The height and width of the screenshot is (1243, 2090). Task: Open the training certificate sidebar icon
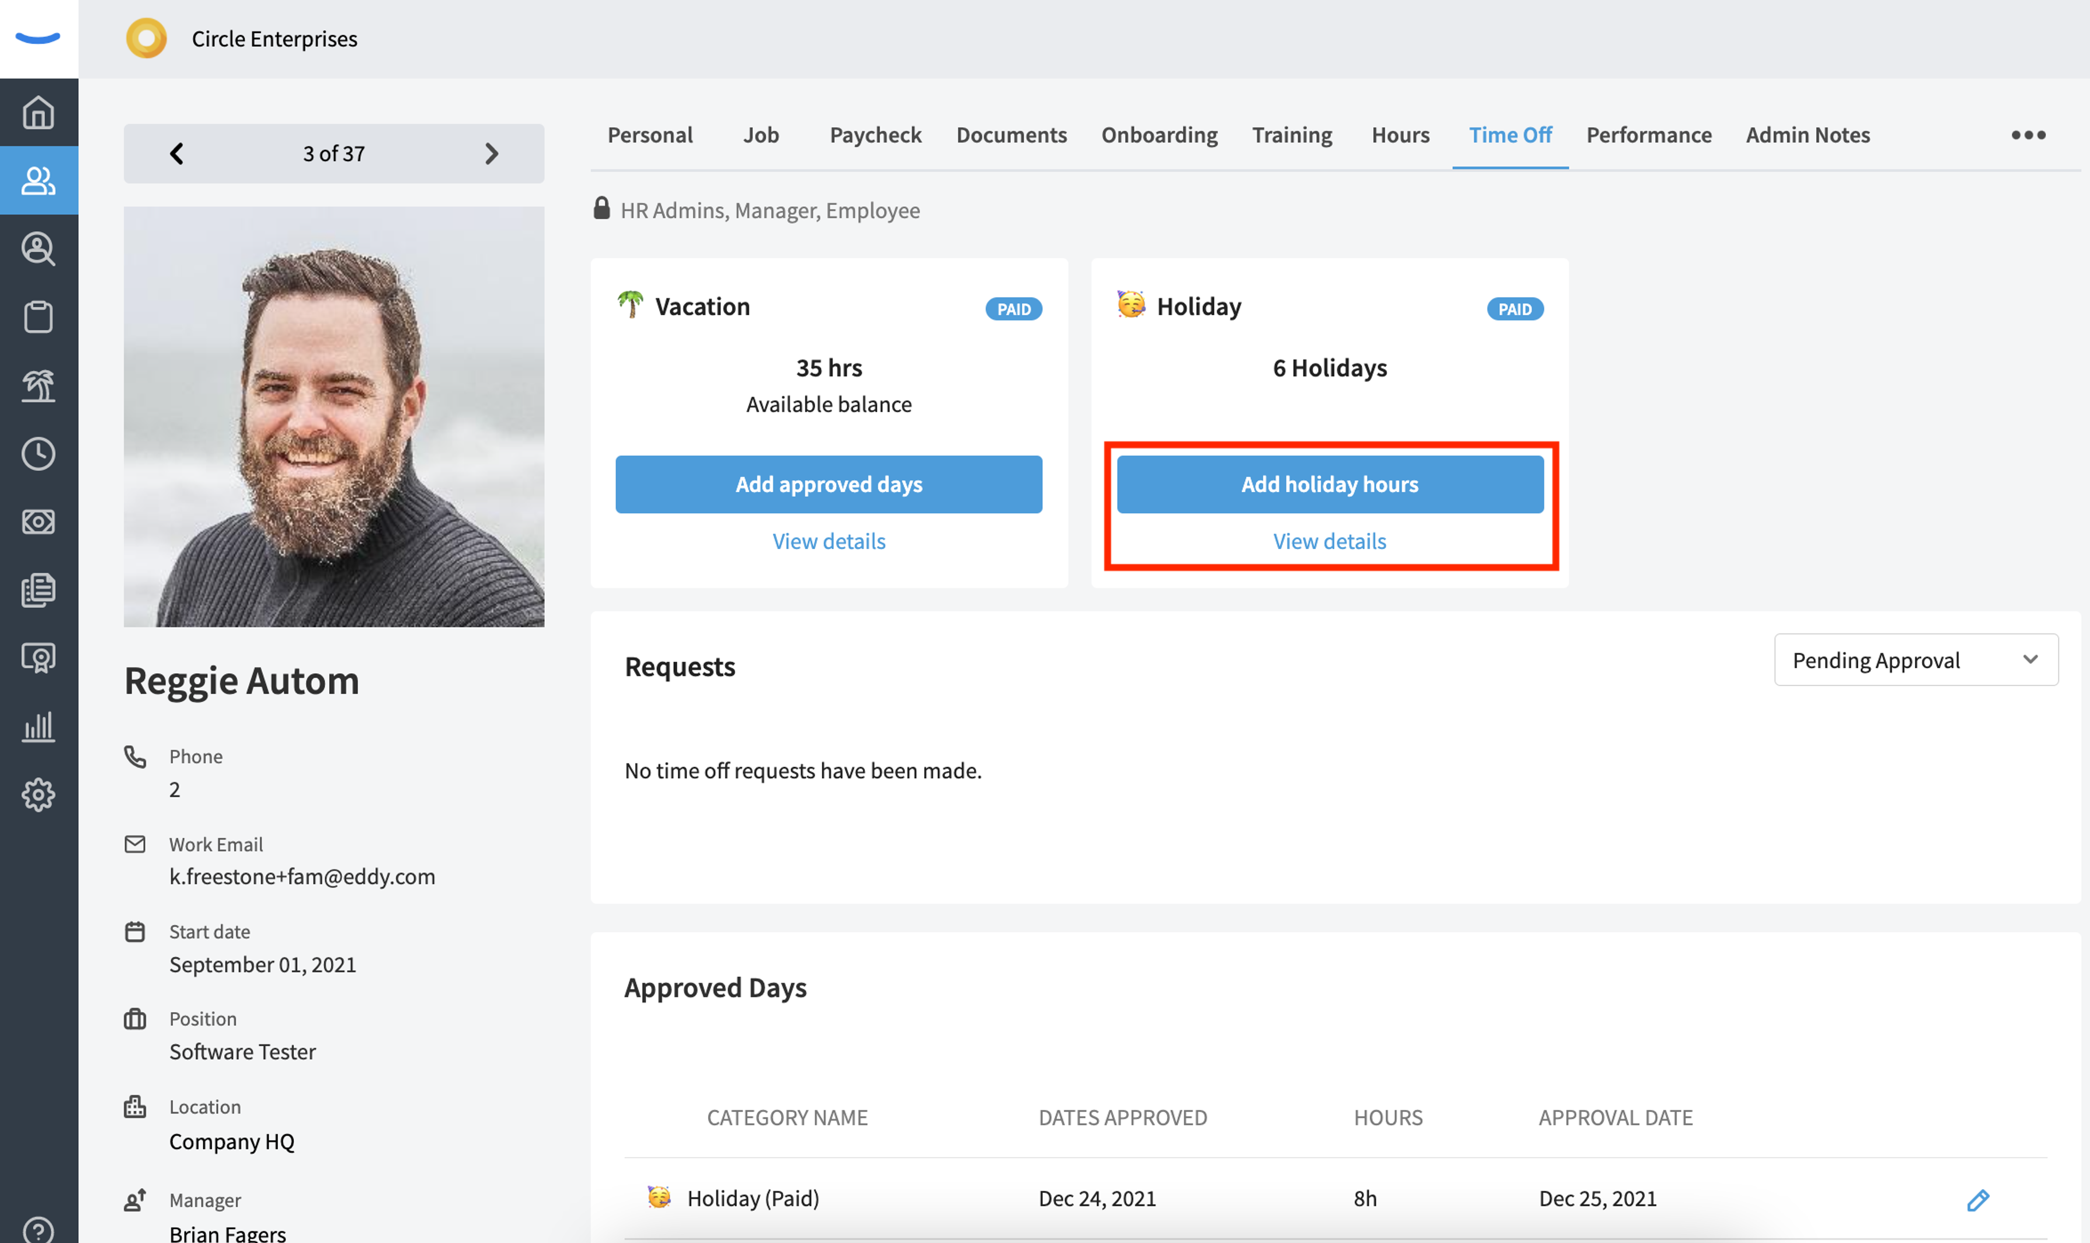(39, 657)
